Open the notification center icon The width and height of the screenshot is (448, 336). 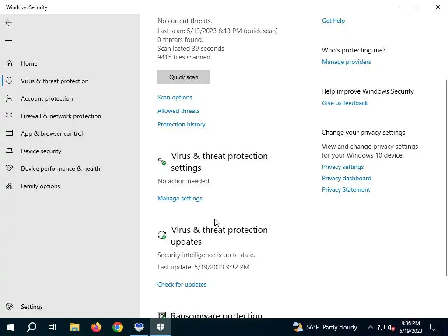[x=434, y=327]
